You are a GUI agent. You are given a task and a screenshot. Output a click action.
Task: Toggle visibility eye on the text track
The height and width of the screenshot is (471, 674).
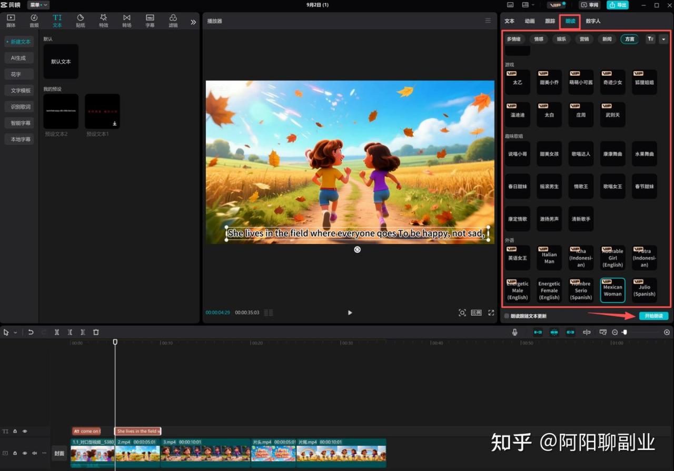tap(25, 431)
